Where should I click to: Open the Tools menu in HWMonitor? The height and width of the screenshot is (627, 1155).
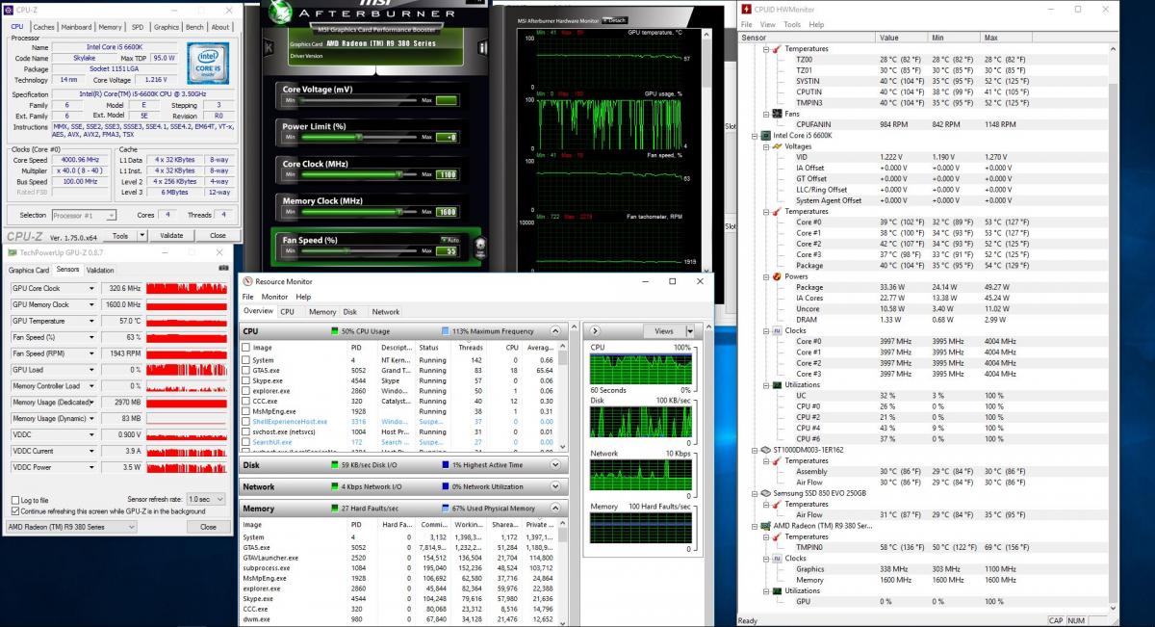click(792, 24)
